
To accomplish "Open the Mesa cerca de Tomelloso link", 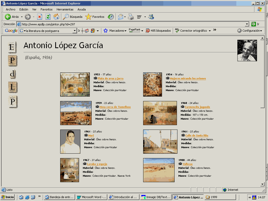I will pyautogui.click(x=115, y=107).
